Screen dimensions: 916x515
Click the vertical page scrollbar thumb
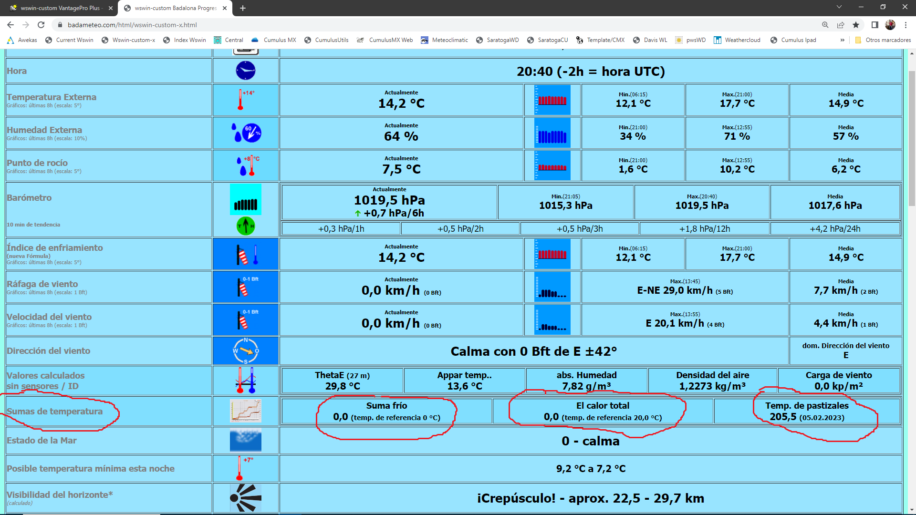tap(912, 138)
